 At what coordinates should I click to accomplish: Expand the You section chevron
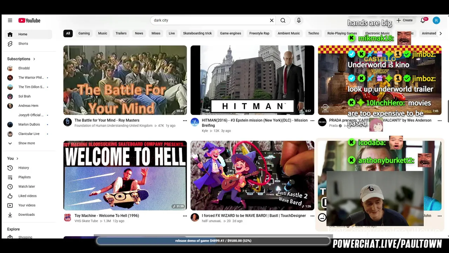[17, 158]
